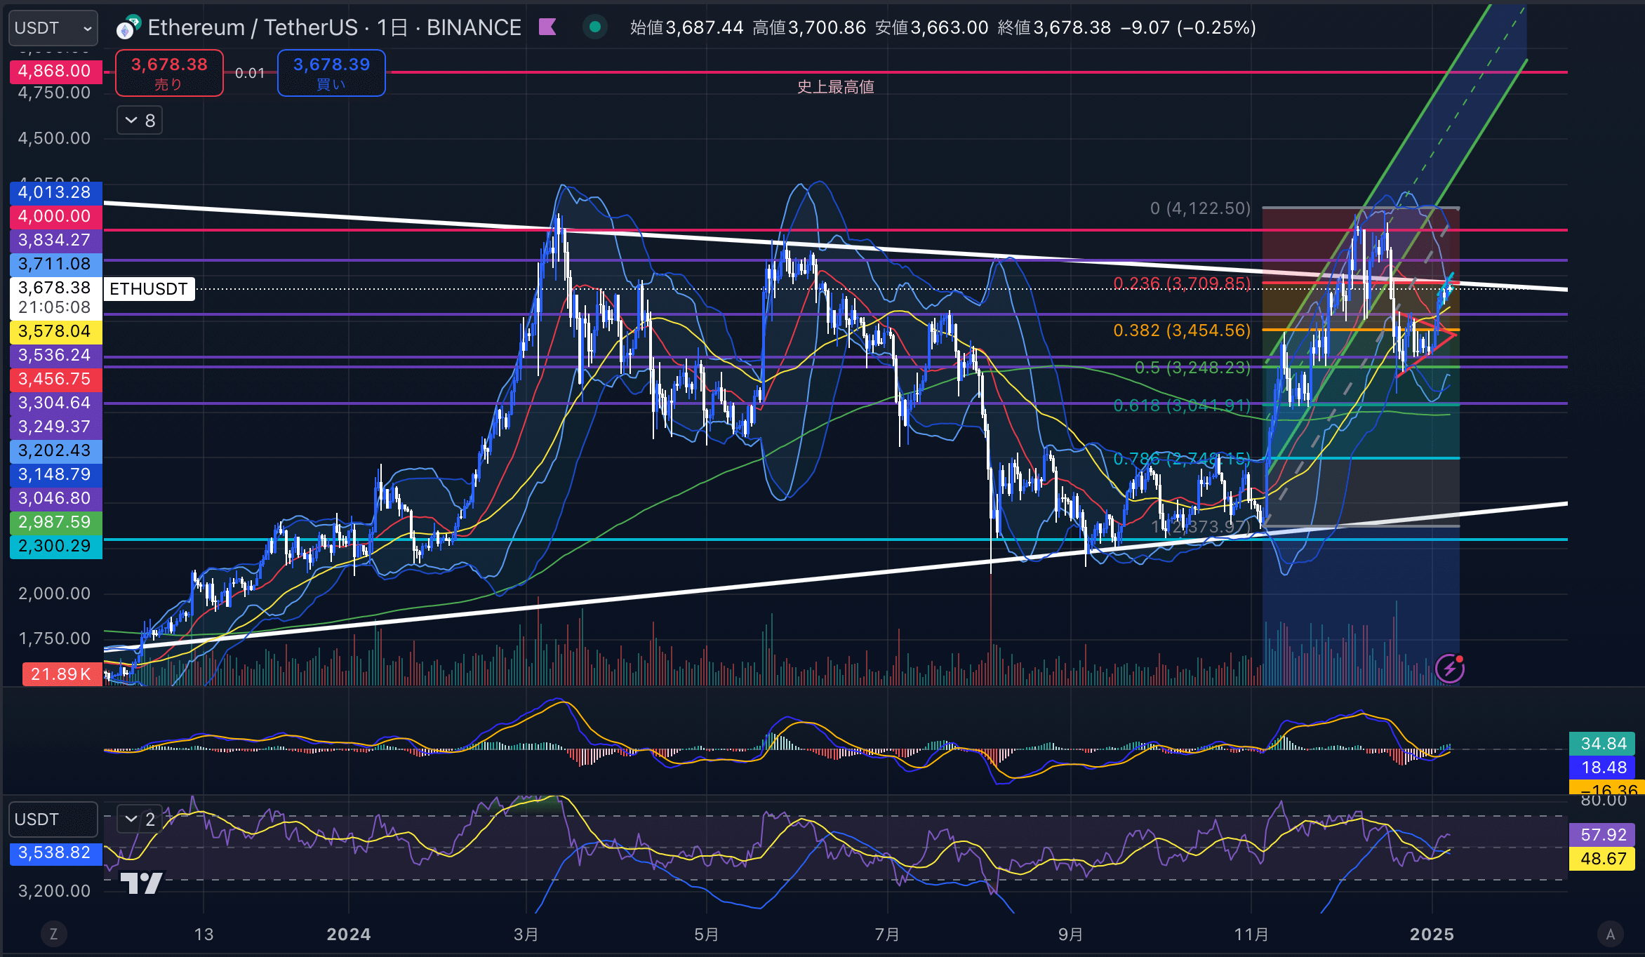Click the yellow 3,578.04 price label
This screenshot has width=1645, height=957.
(x=55, y=331)
